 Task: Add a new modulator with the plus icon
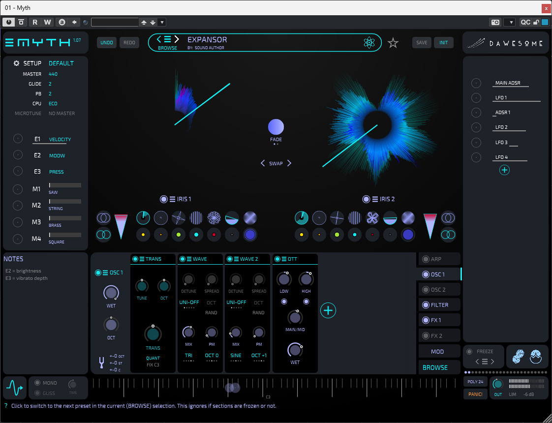[x=504, y=170]
